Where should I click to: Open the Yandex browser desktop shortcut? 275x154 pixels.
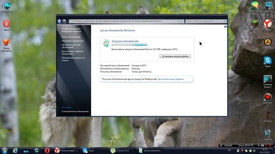268,25
